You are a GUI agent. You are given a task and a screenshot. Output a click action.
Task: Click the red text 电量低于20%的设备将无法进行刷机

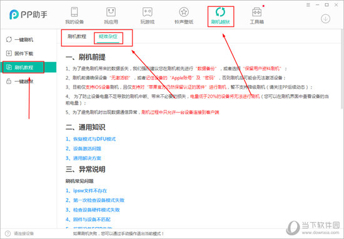coord(225,96)
